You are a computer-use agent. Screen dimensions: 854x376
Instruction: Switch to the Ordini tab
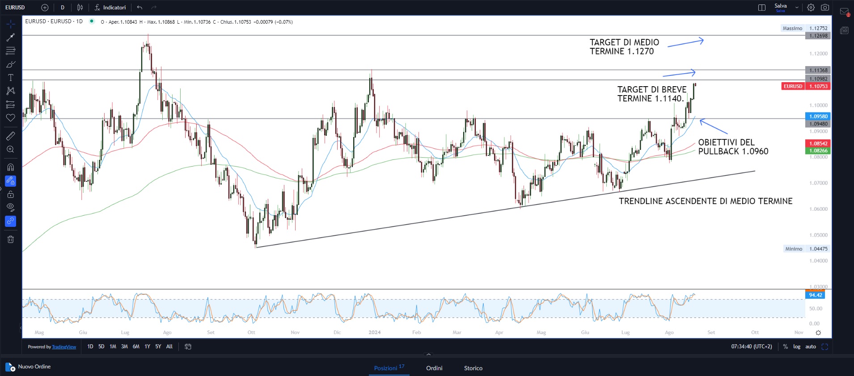point(434,368)
